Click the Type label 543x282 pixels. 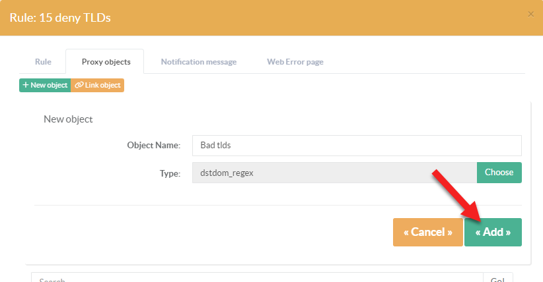click(170, 173)
